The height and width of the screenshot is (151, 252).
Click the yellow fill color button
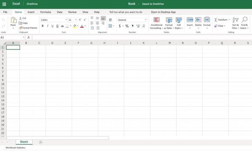point(75,26)
